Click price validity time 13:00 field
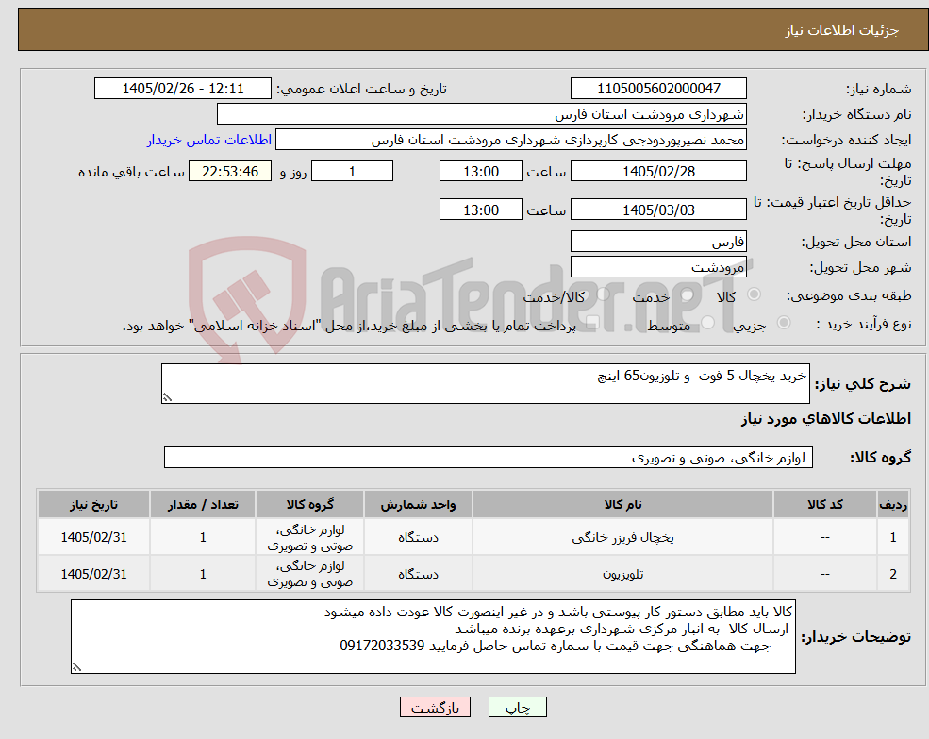 click(480, 210)
